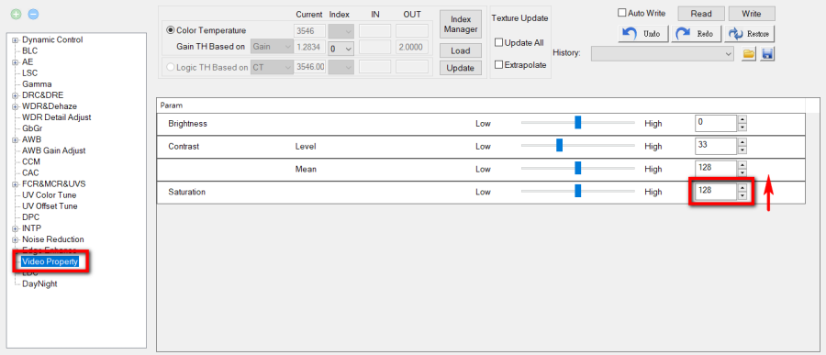Expand the FCR&MCR&UVS tree node
Viewport: 826px width, 355px height.
point(16,183)
